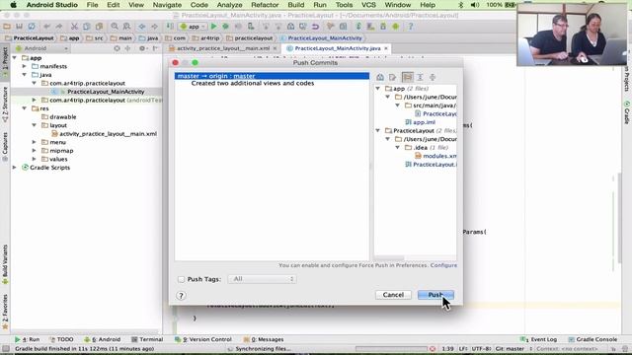Screen dimensions: 632x355
Task: Click the Debug app bug icon
Action: 226,27
